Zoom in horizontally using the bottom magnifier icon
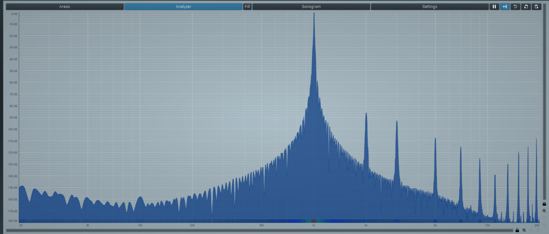Viewport: 549px width, 234px height. point(524,230)
